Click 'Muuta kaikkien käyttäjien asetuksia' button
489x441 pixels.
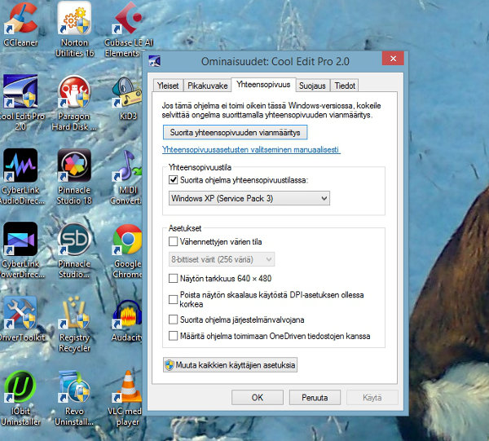pos(230,365)
